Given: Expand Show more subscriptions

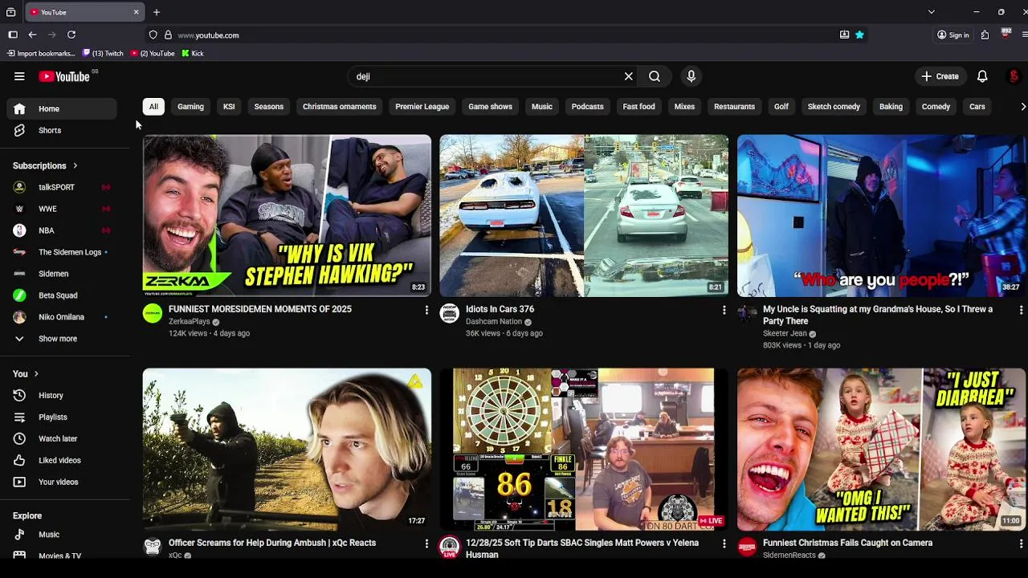Looking at the screenshot, I should 63,339.
